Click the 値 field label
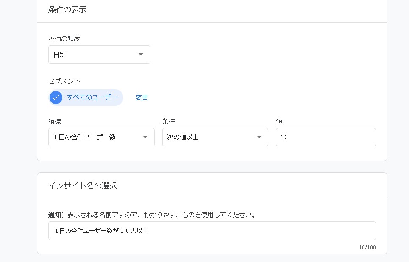The image size is (409, 262). click(279, 121)
